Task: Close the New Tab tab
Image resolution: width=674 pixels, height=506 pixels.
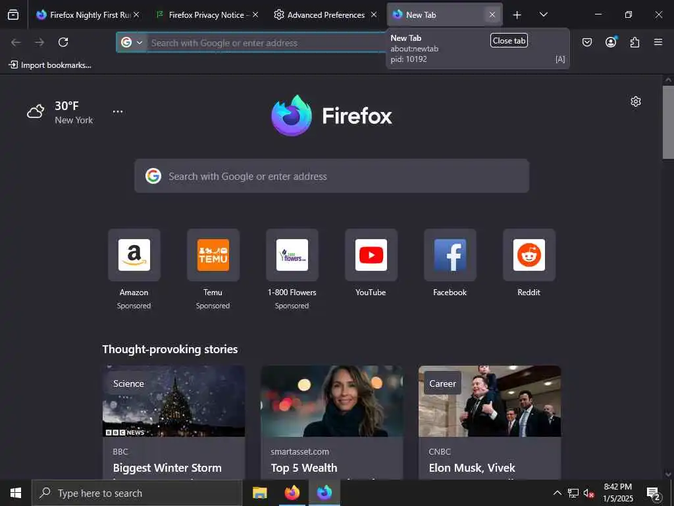Action: (x=492, y=15)
